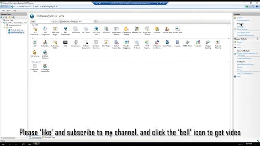
Task: Collapse the Sites node in the Connections tree
Action: (4, 28)
